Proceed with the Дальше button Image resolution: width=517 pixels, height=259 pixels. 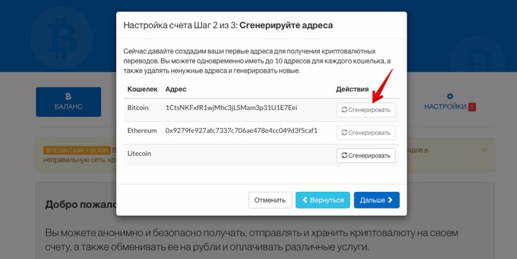(x=377, y=200)
